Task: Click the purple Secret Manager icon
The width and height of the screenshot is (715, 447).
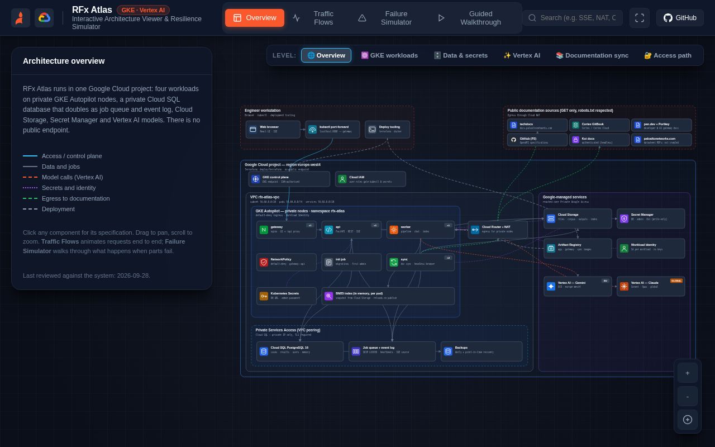Action: click(x=624, y=218)
